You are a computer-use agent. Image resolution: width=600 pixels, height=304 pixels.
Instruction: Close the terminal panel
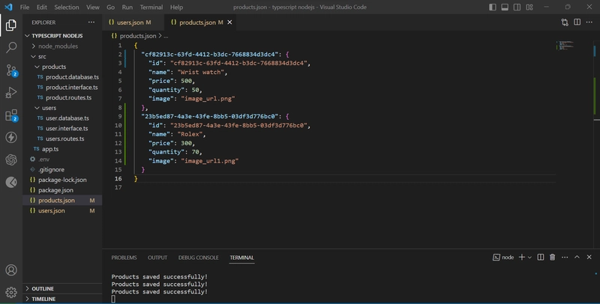point(589,258)
